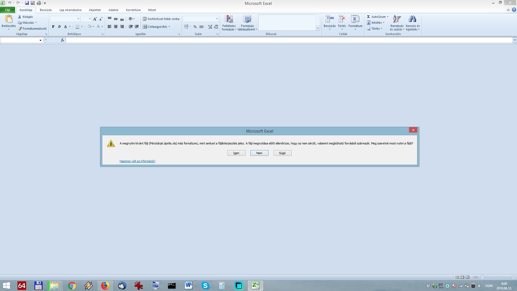Click the quick access save icon
The height and width of the screenshot is (291, 517).
[27, 3]
